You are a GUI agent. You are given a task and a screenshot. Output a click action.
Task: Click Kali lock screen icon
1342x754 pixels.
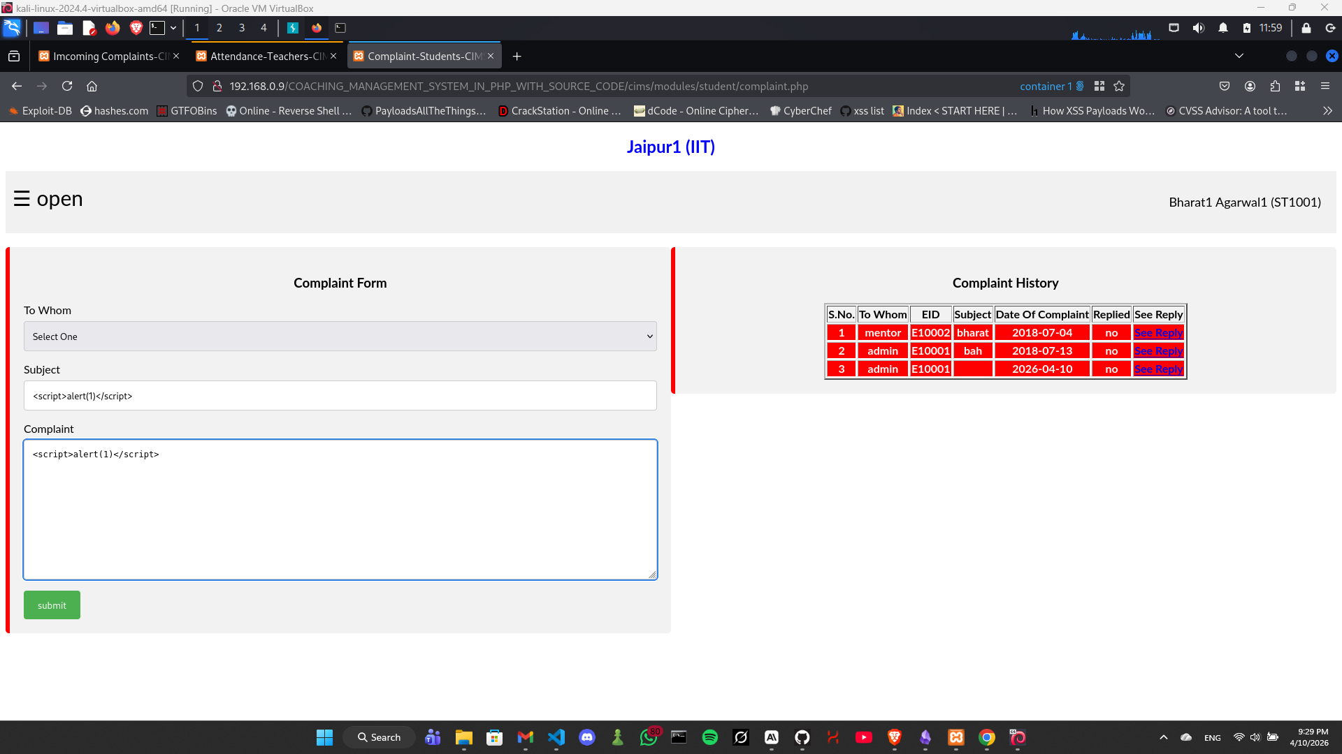(1306, 28)
